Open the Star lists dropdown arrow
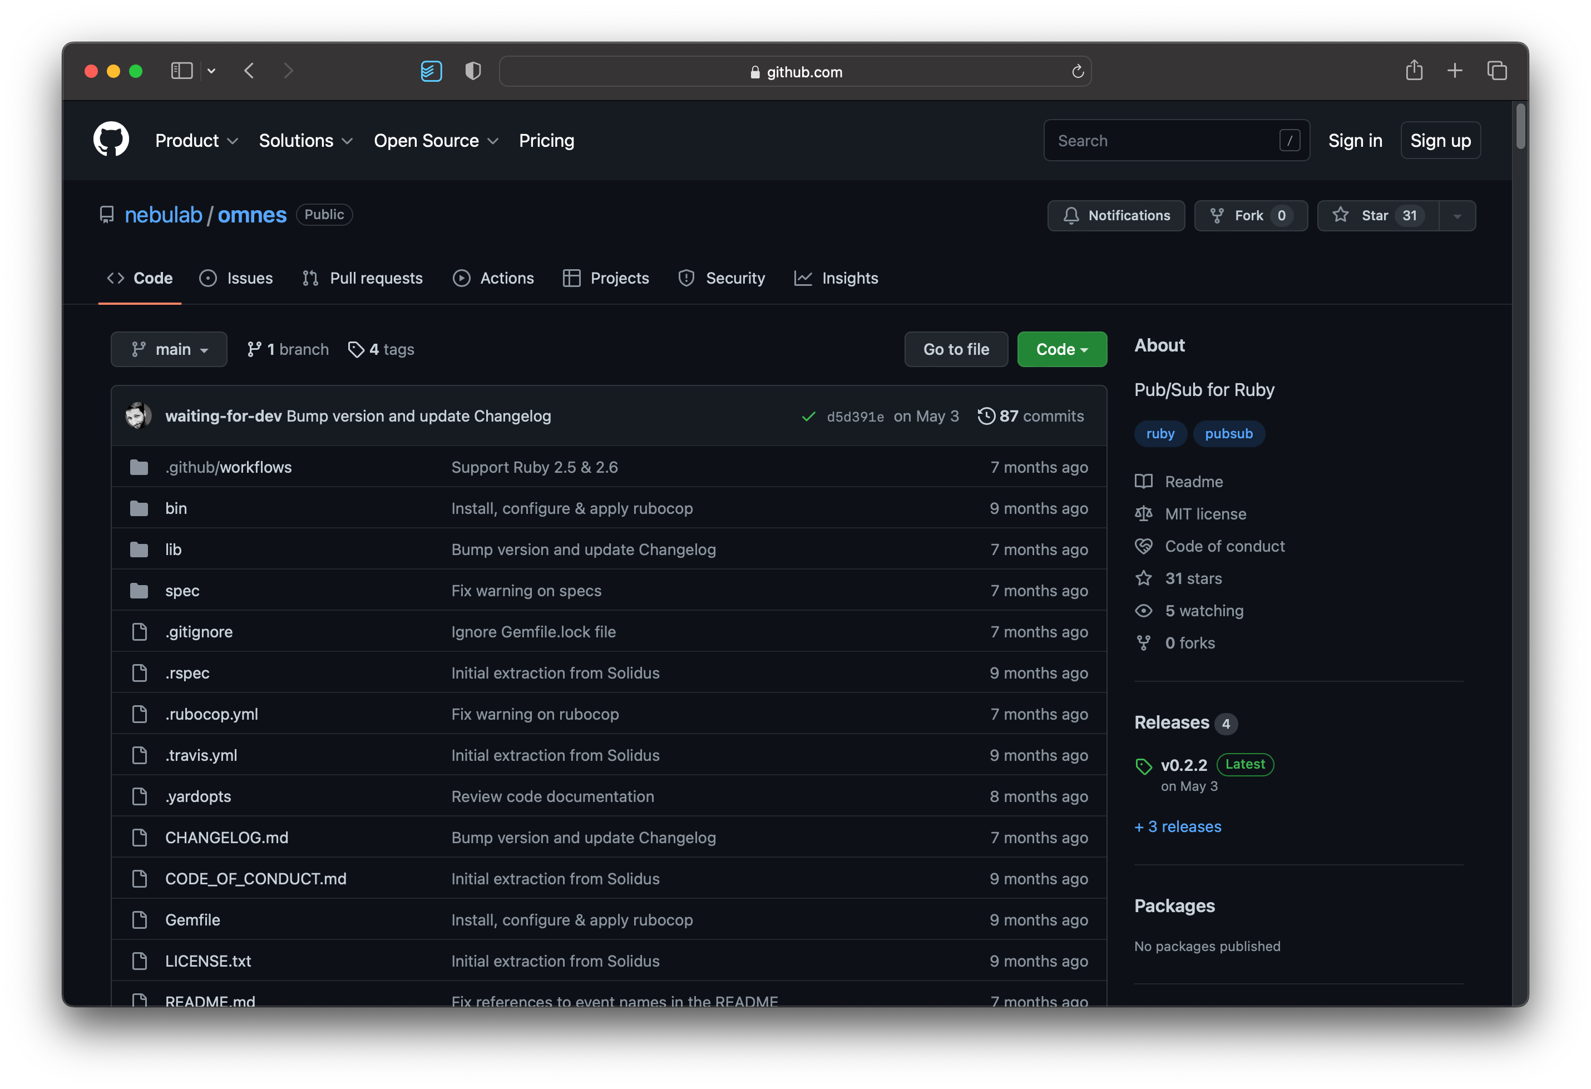 1457,216
